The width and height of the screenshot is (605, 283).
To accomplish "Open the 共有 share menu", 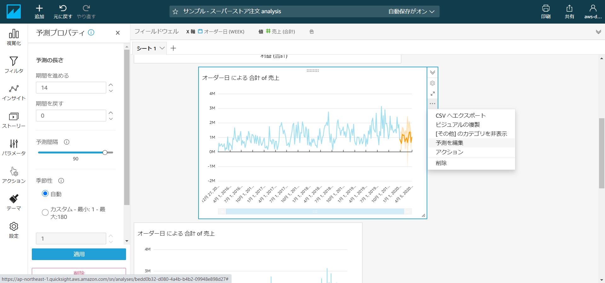I will pos(569,12).
